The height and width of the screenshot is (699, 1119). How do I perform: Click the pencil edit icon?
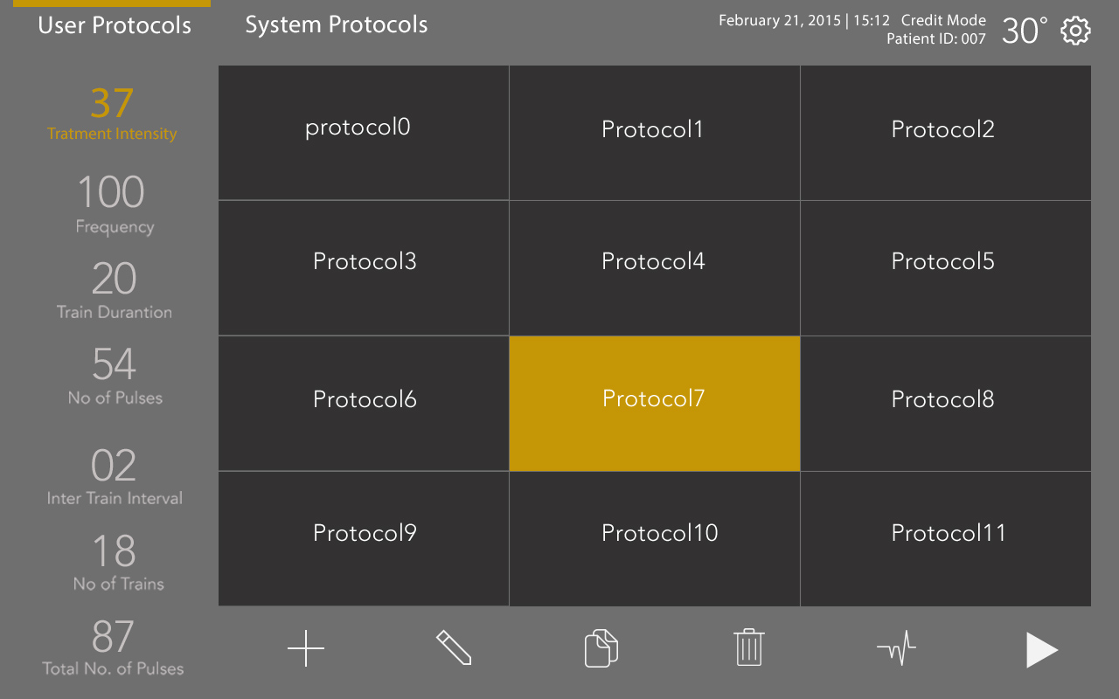click(x=454, y=648)
